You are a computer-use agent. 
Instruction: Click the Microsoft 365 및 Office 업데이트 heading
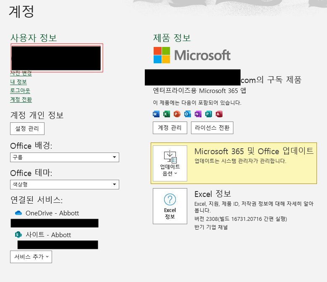pos(254,151)
